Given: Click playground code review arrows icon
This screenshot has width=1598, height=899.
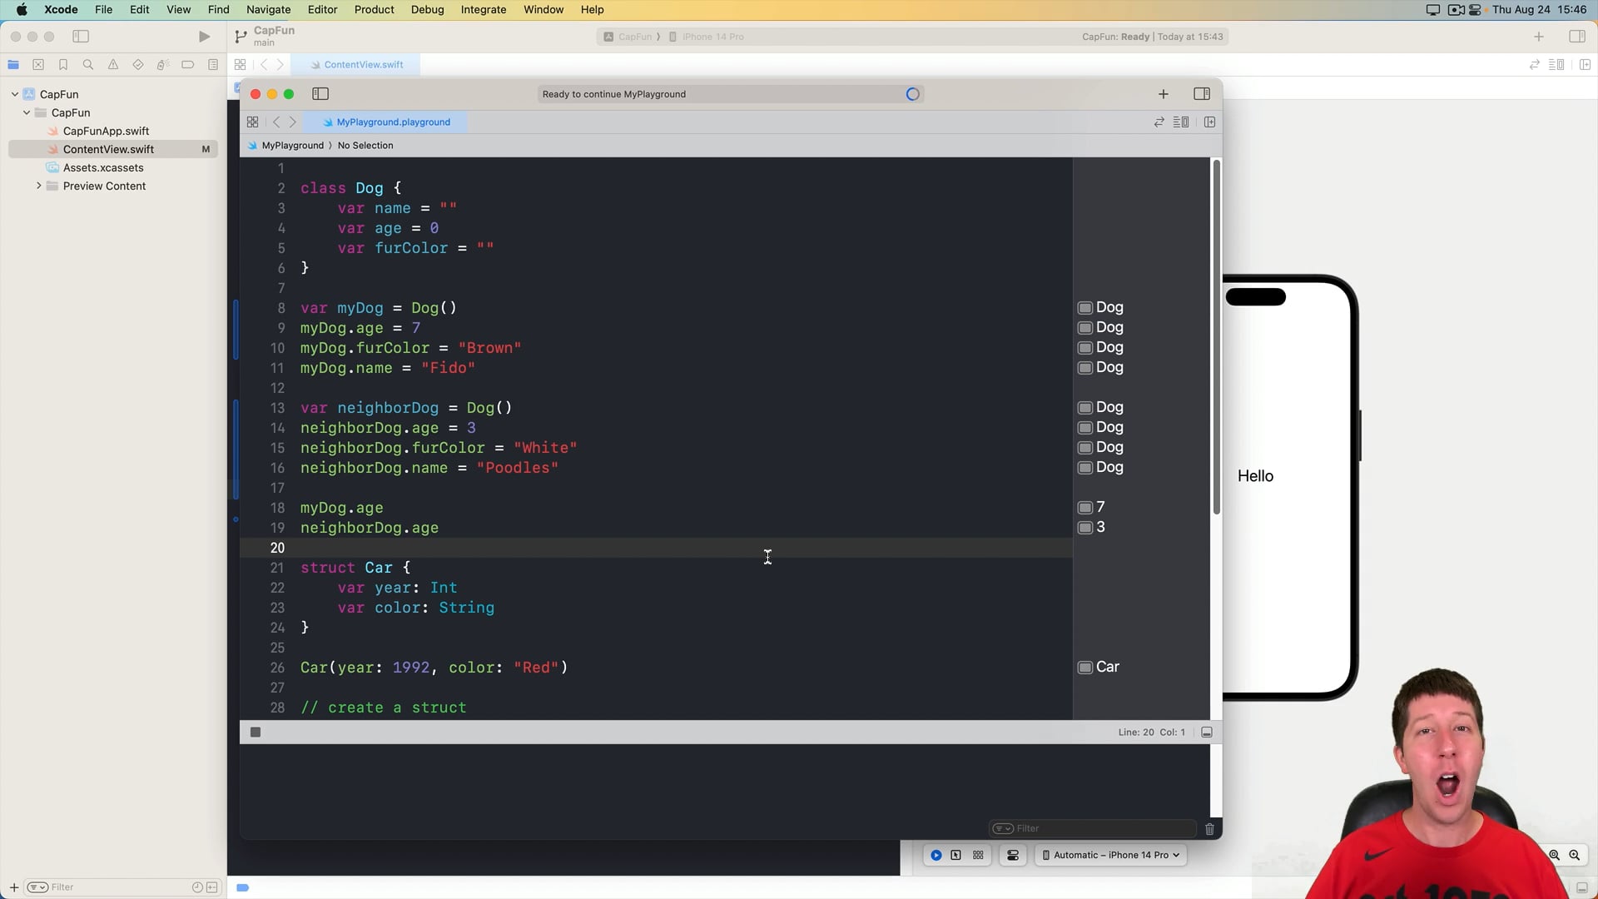Looking at the screenshot, I should [1159, 122].
